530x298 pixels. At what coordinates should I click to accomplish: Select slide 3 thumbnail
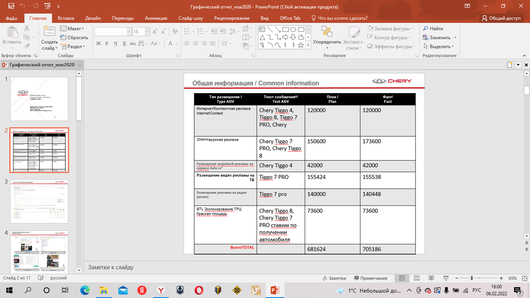(x=39, y=200)
